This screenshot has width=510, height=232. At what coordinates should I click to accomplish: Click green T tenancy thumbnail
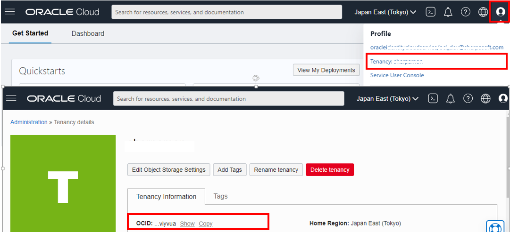pos(63,184)
